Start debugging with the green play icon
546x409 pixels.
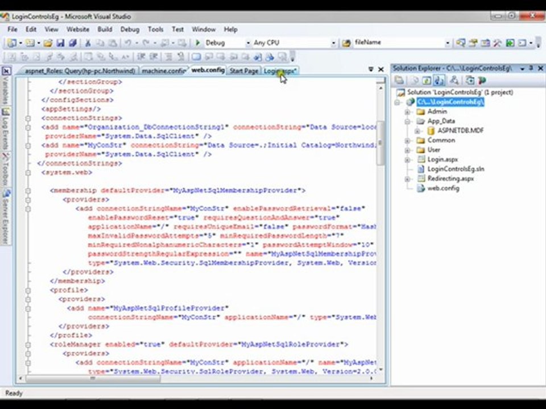click(x=198, y=43)
